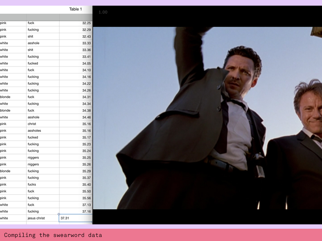Select the time cell 35.17
Image resolution: width=322 pixels, height=241 pixels.
(x=76, y=137)
